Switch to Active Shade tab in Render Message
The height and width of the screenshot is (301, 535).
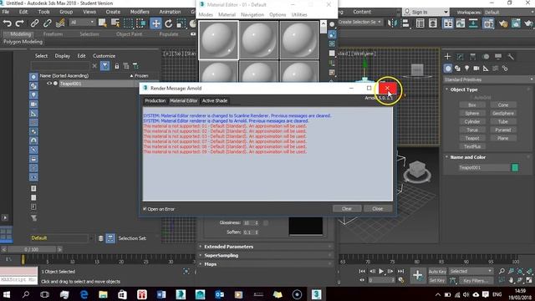pyautogui.click(x=215, y=100)
